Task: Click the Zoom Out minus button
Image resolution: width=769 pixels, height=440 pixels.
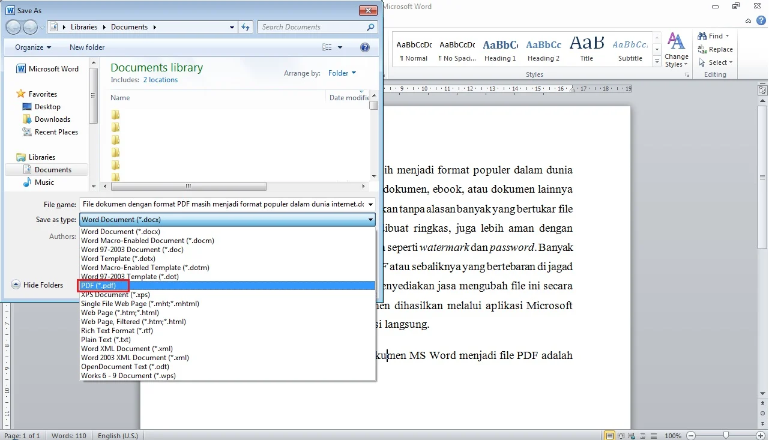Action: pos(691,435)
